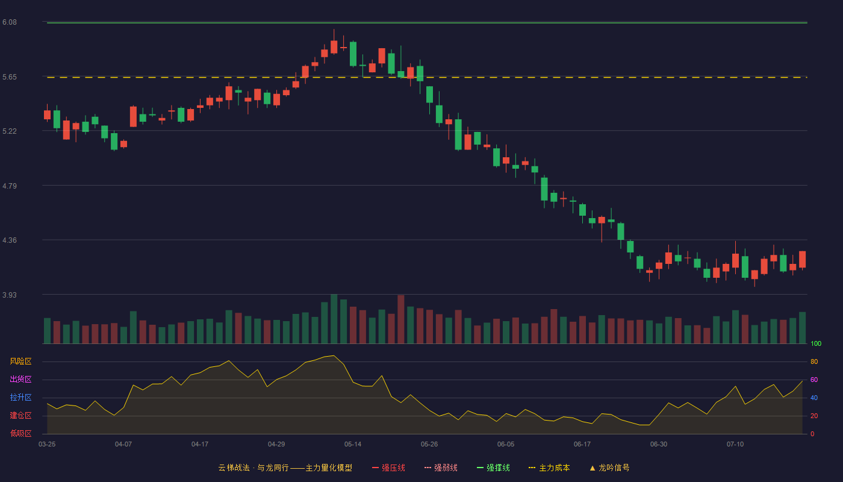This screenshot has width=843, height=482.
Task: Click the last red candlestick on the right
Action: click(802, 260)
